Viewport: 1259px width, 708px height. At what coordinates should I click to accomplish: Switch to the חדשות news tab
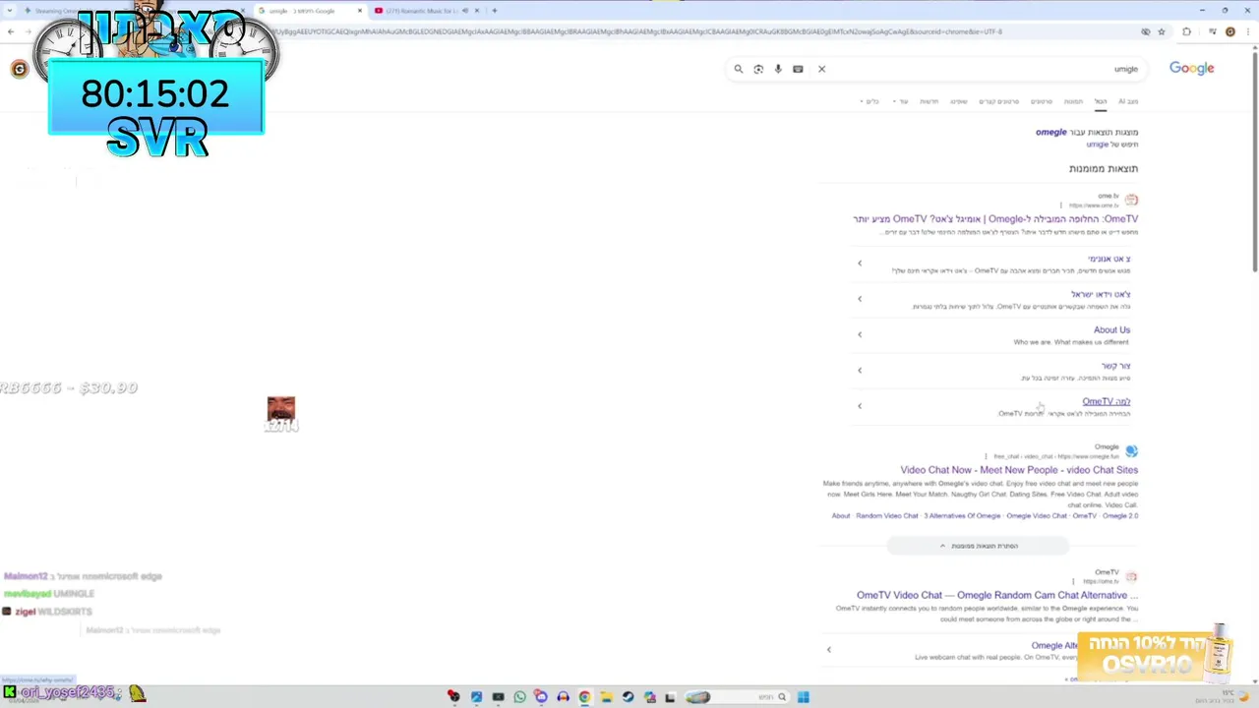pos(929,101)
